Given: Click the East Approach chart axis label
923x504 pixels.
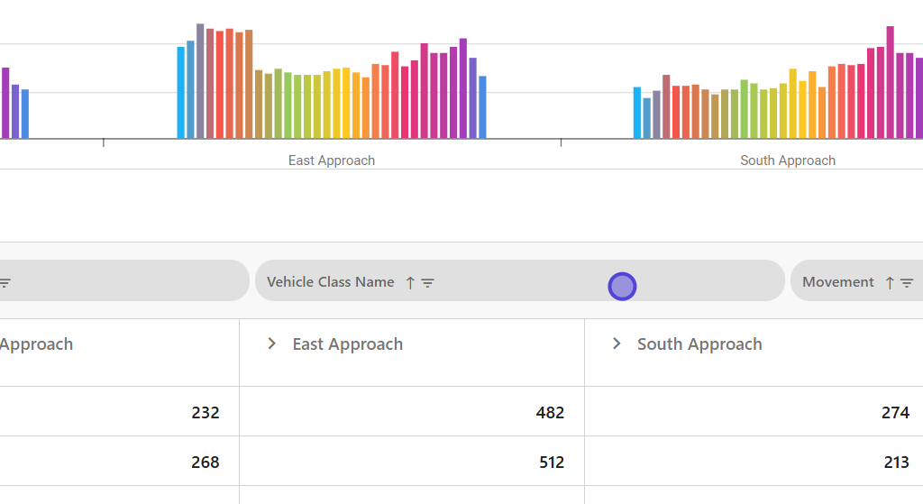Looking at the screenshot, I should [331, 160].
